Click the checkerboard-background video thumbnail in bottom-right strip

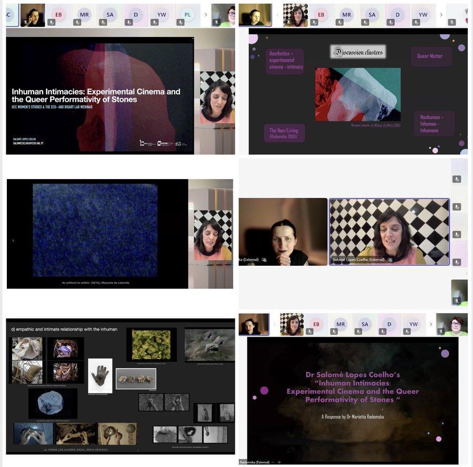click(x=292, y=325)
